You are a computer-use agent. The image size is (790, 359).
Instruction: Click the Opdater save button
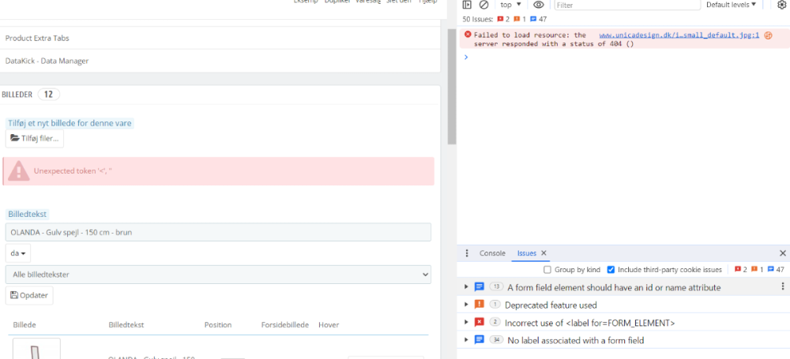(x=29, y=295)
